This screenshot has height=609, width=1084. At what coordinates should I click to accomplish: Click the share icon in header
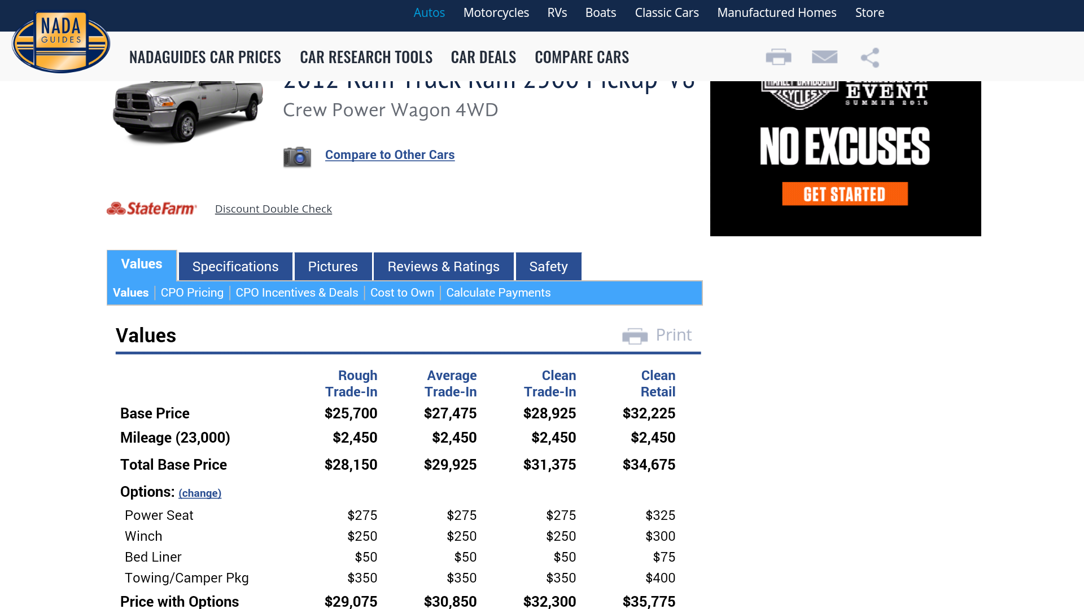[x=869, y=57]
